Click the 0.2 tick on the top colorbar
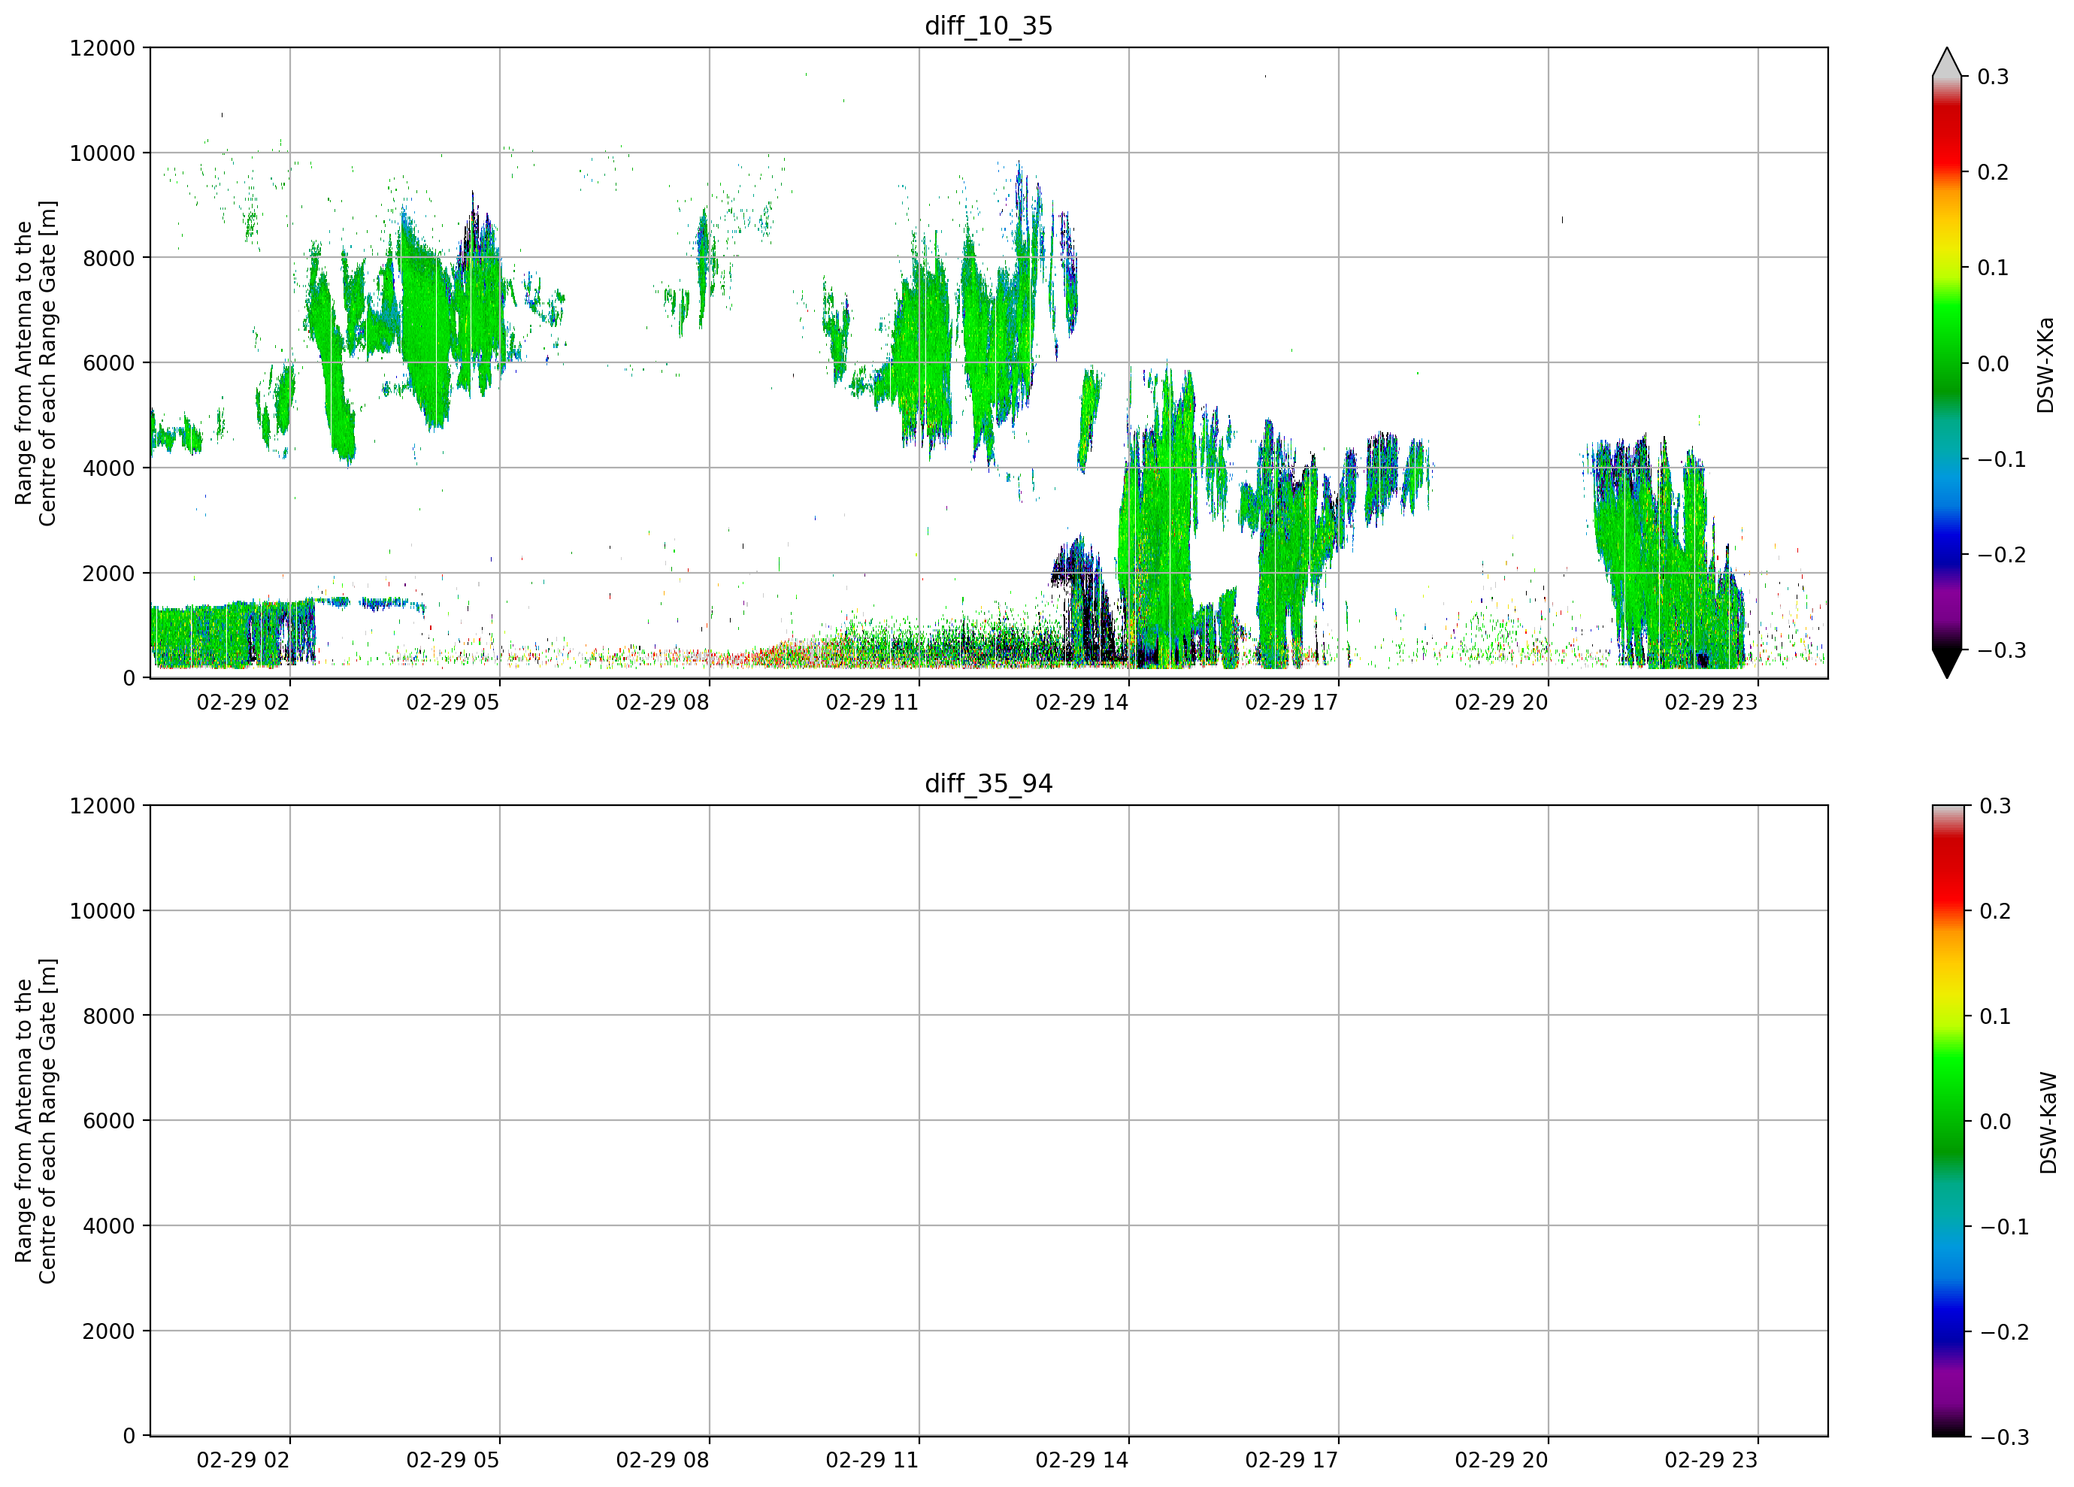This screenshot has width=2074, height=1487. tap(1994, 173)
